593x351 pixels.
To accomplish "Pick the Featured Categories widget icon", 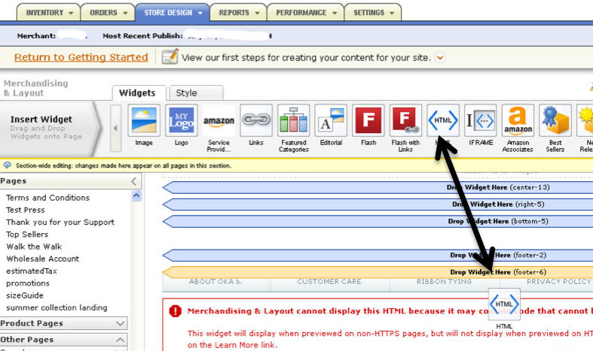I will click(293, 120).
